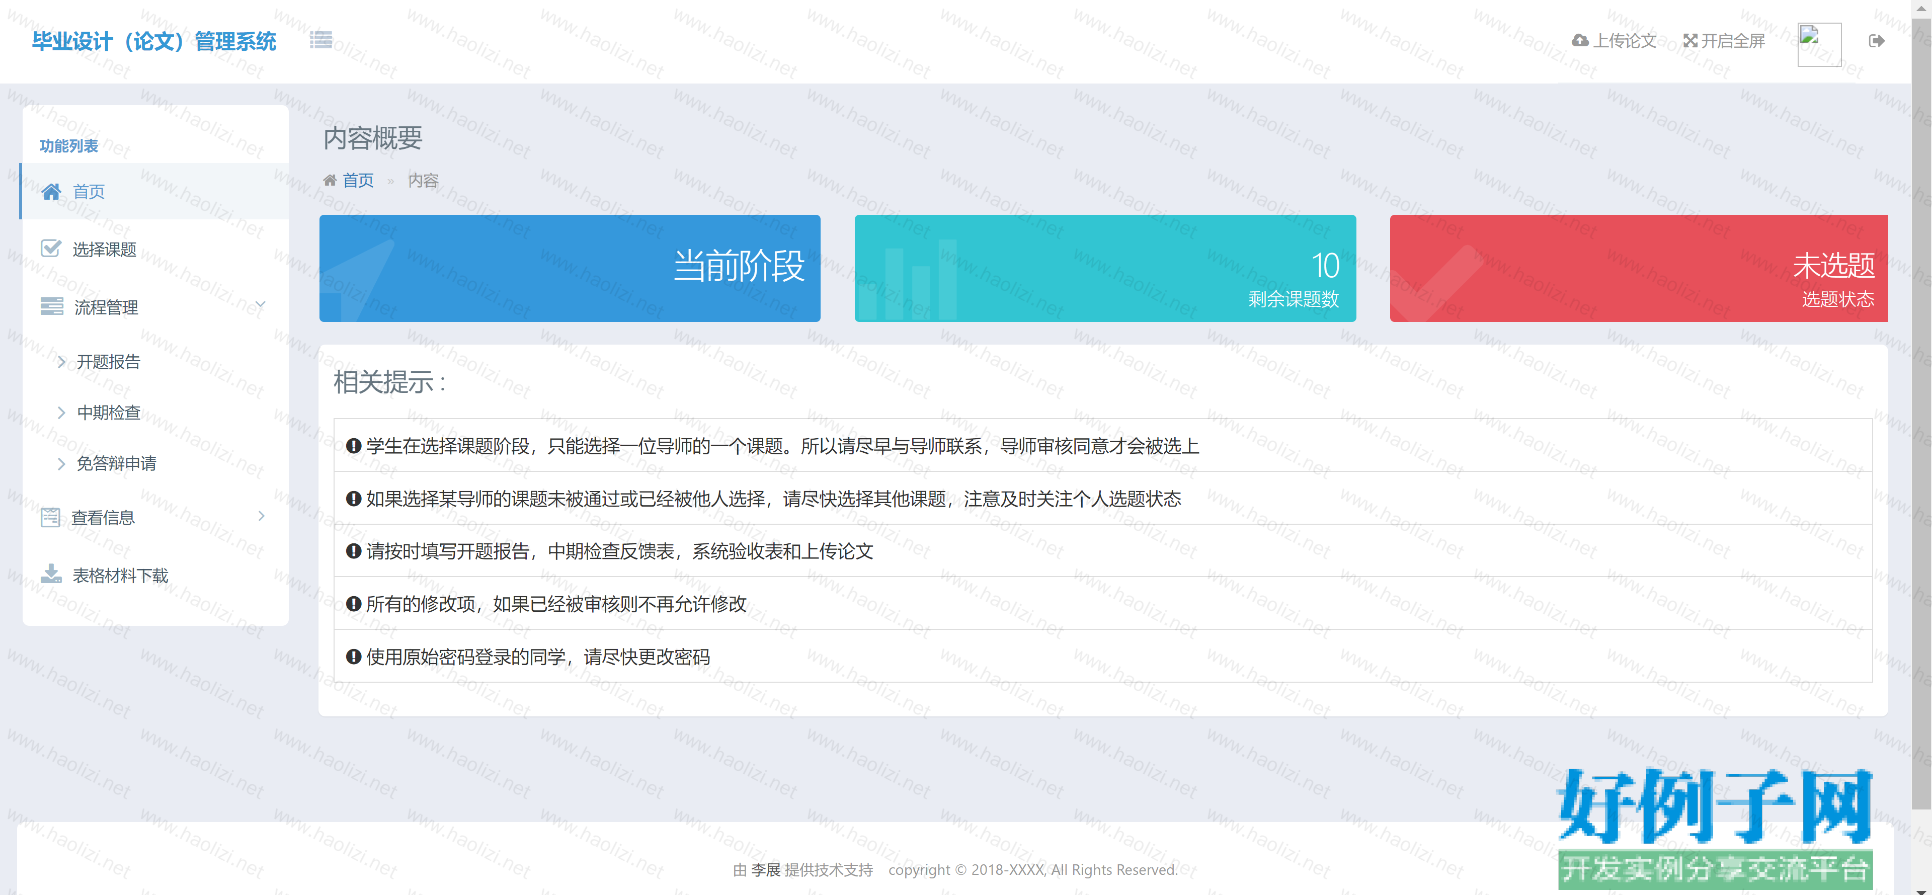Click the red 未选题 status card
This screenshot has height=895, width=1932.
tap(1638, 269)
